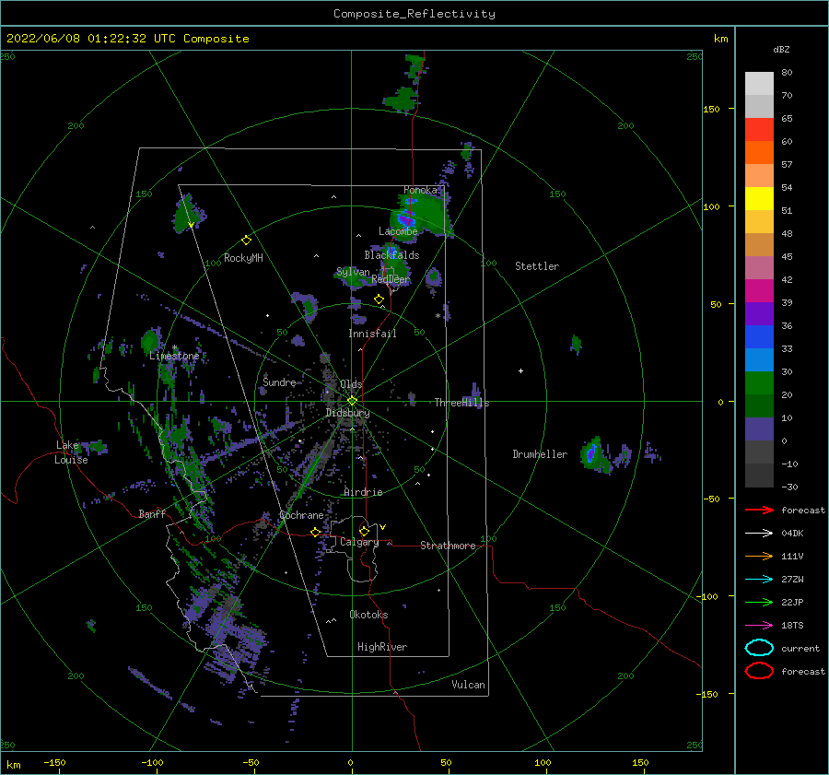Click the 'current' legend label

click(x=800, y=649)
